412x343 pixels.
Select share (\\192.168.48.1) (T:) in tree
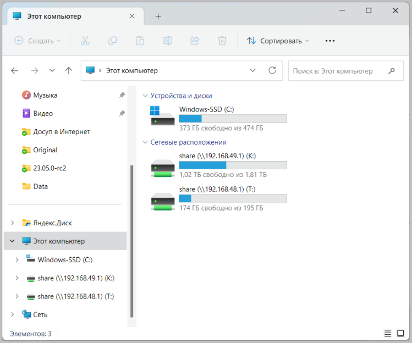(76, 296)
